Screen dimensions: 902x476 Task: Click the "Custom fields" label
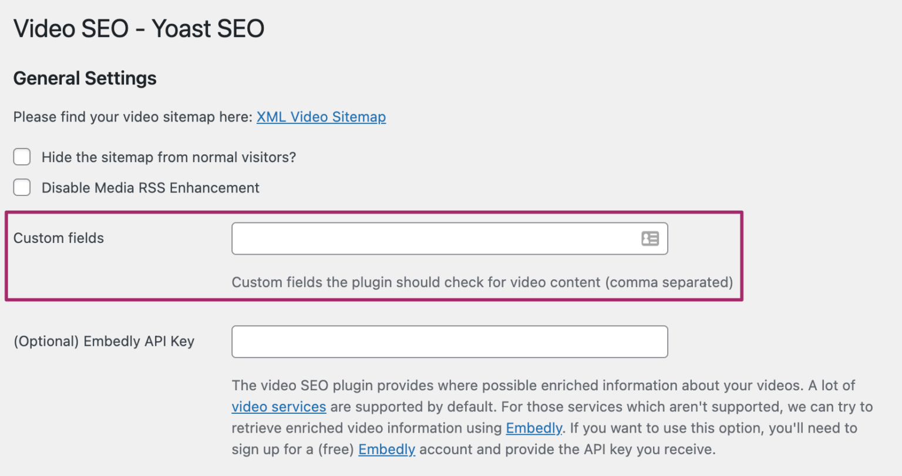click(x=58, y=238)
